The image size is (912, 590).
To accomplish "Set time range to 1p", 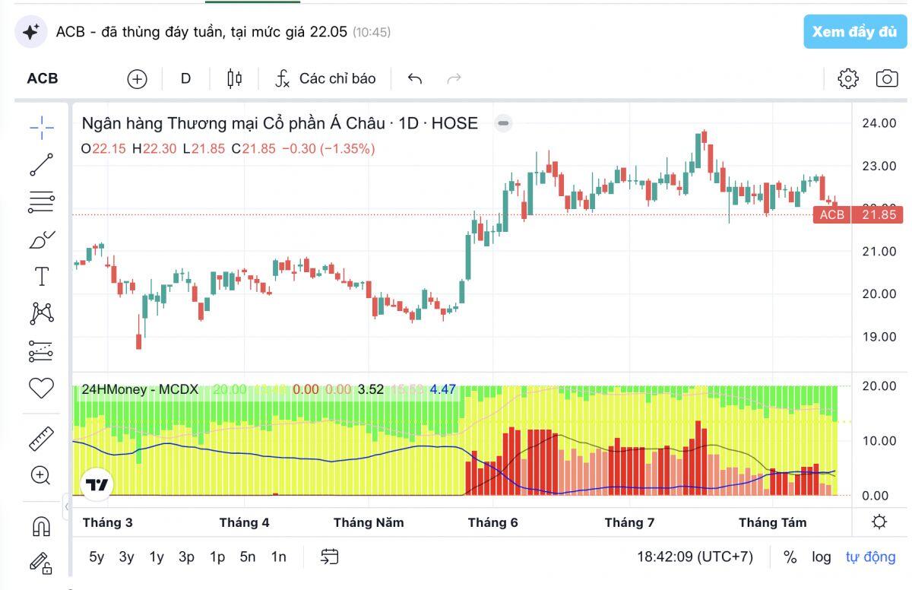I will pyautogui.click(x=217, y=557).
